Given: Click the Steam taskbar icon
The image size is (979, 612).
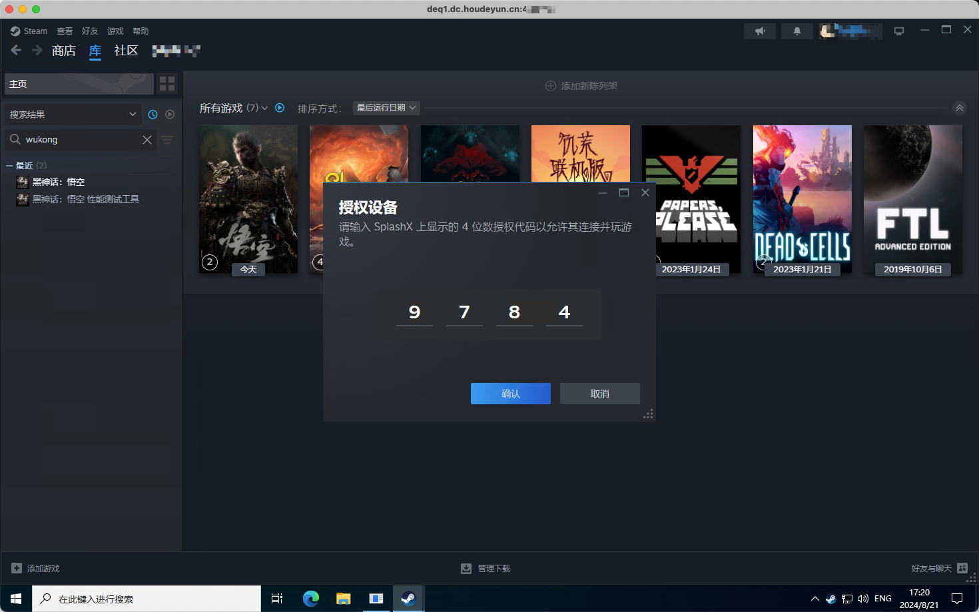Looking at the screenshot, I should point(408,599).
